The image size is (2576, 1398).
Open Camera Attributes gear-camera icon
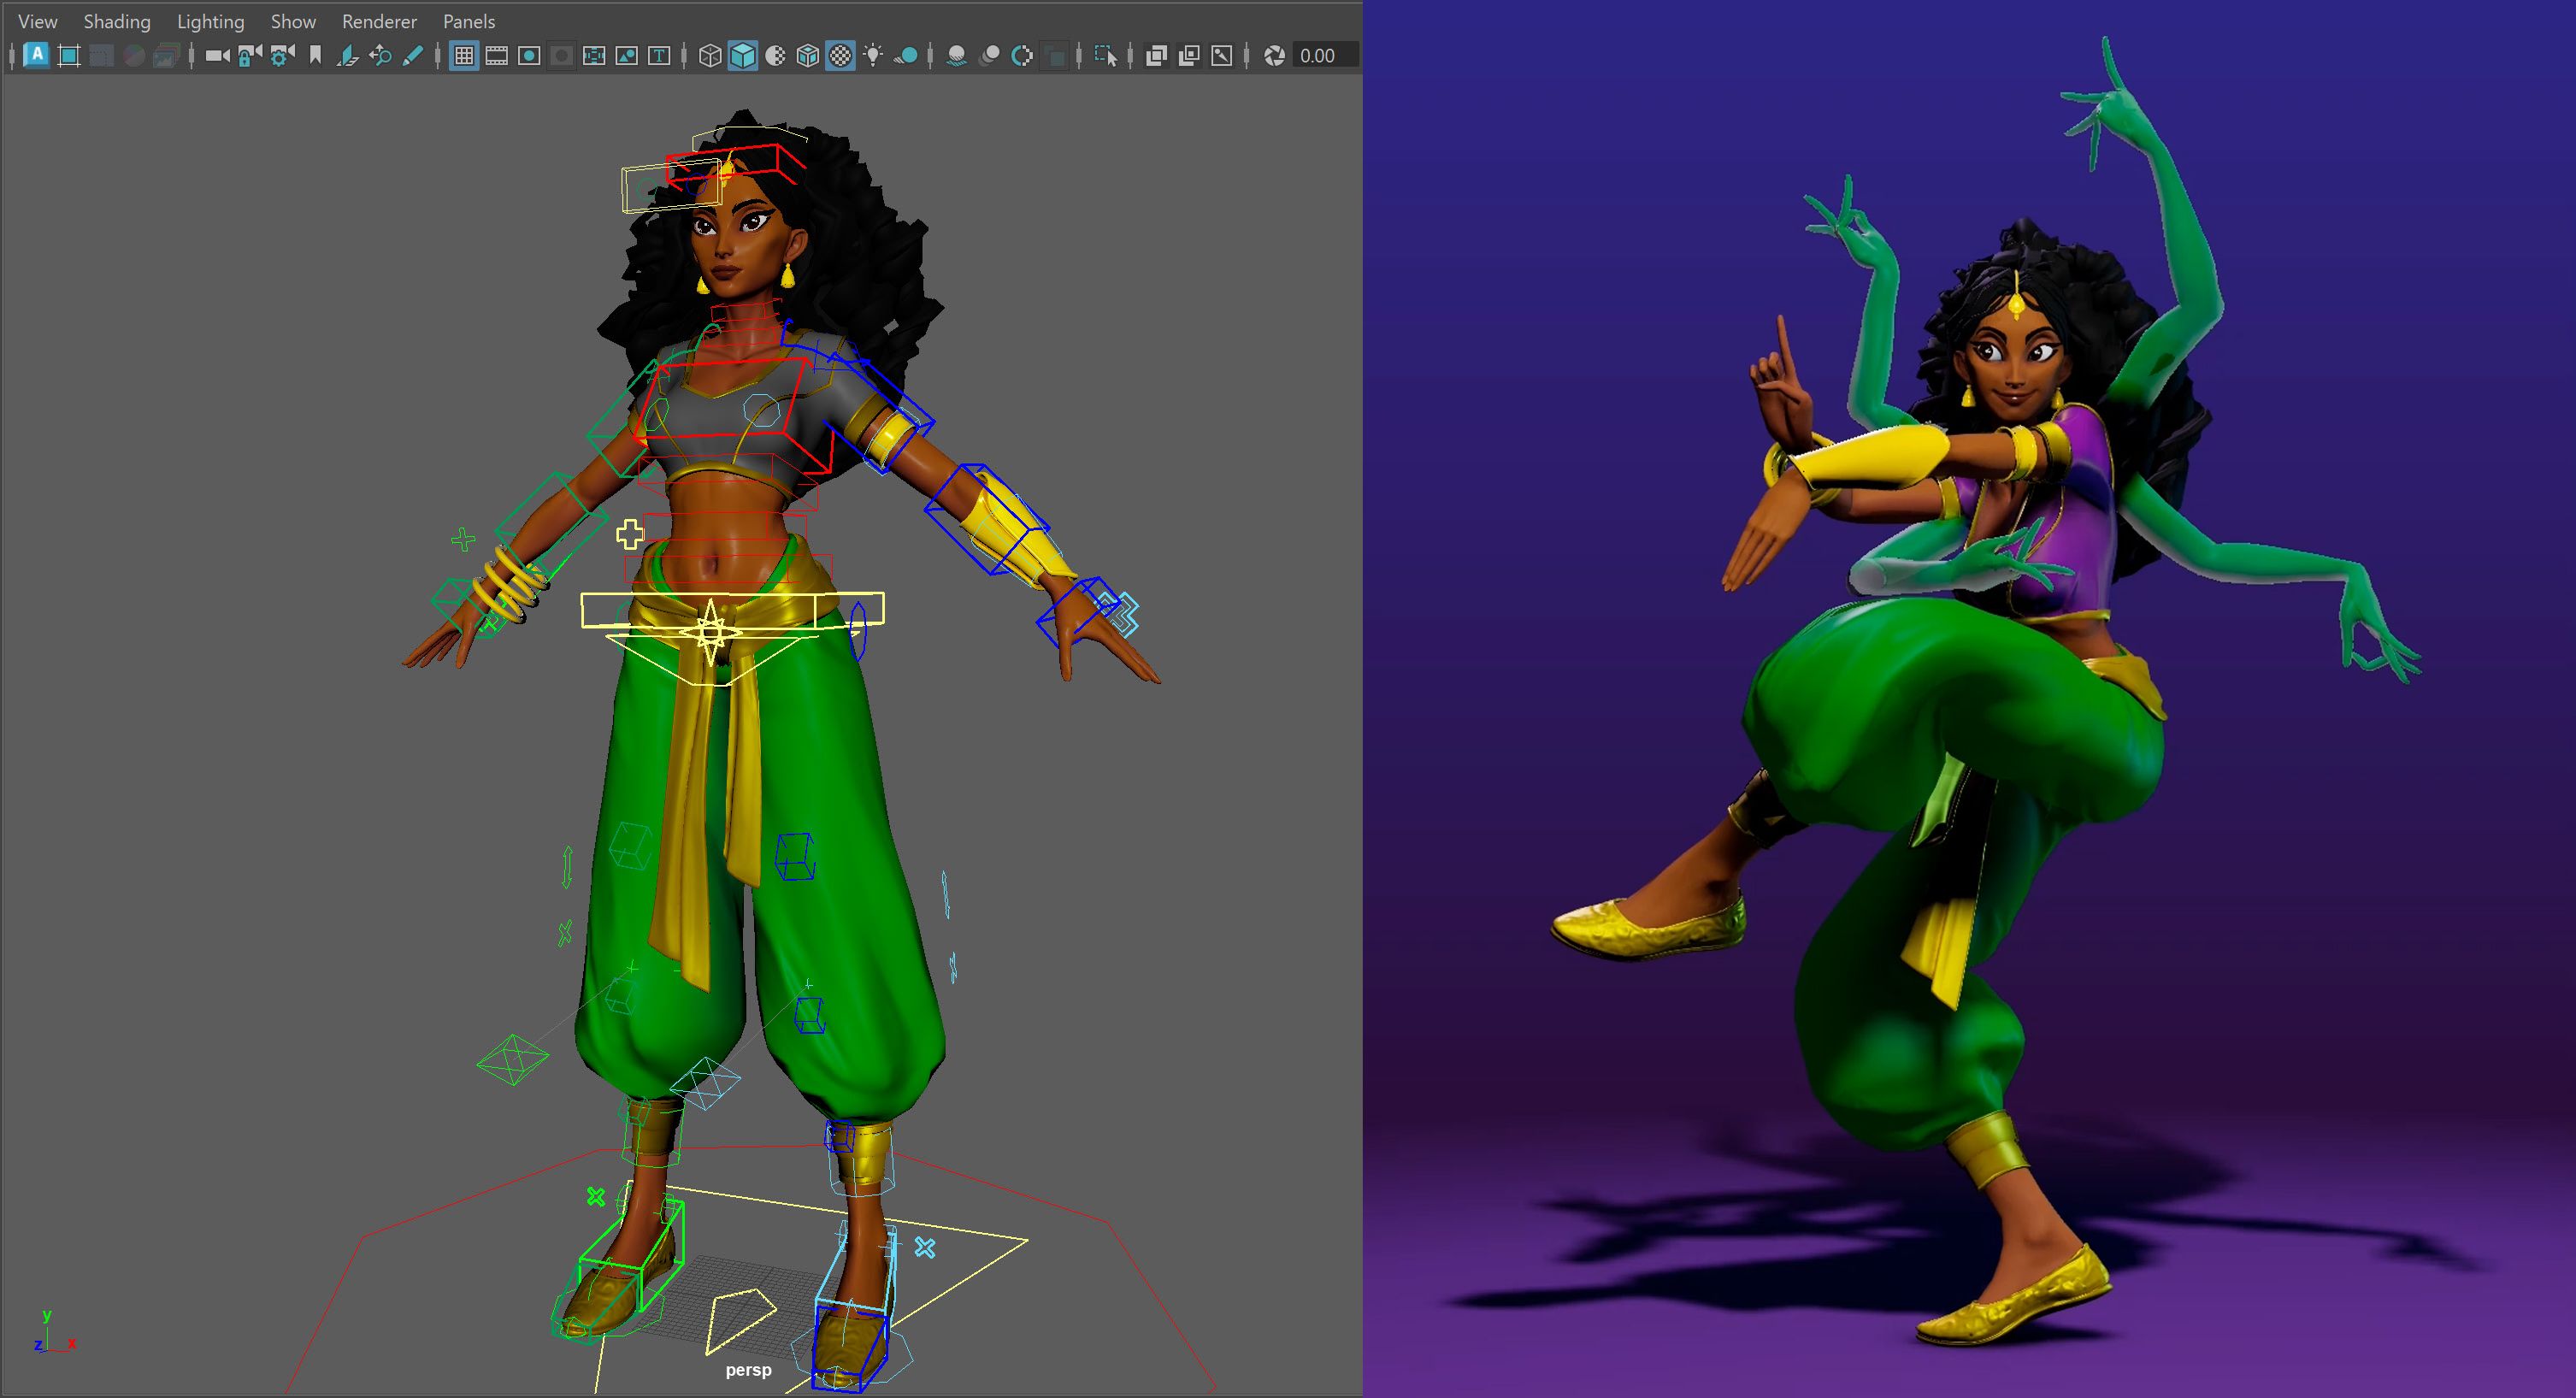(x=283, y=56)
